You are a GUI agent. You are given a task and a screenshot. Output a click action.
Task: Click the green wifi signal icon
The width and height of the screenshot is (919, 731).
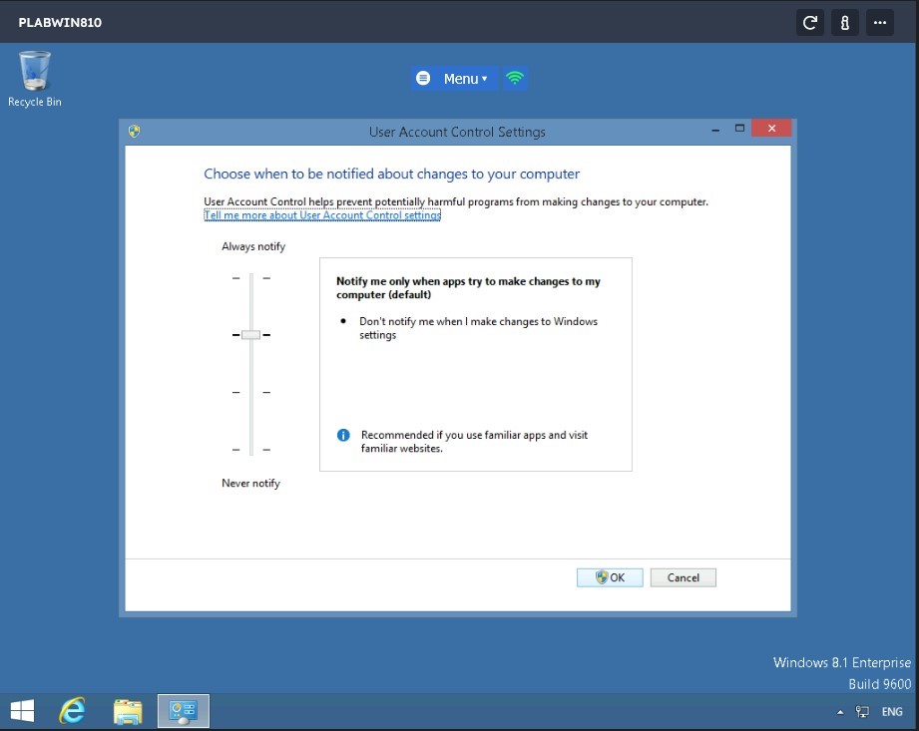[x=515, y=78]
